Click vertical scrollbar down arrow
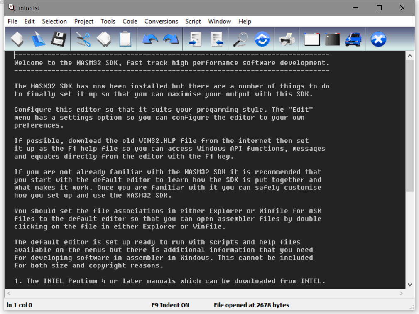 click(409, 285)
